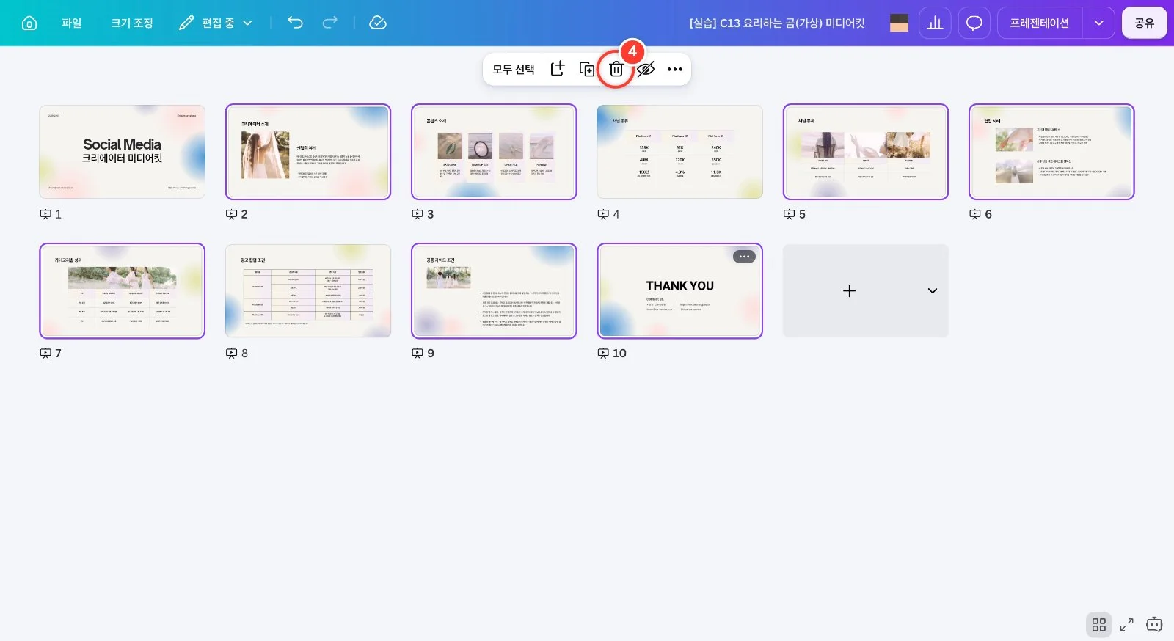Screen dimensions: 1174x641
Task: Select slide 7 thumbnail
Action: [122, 290]
